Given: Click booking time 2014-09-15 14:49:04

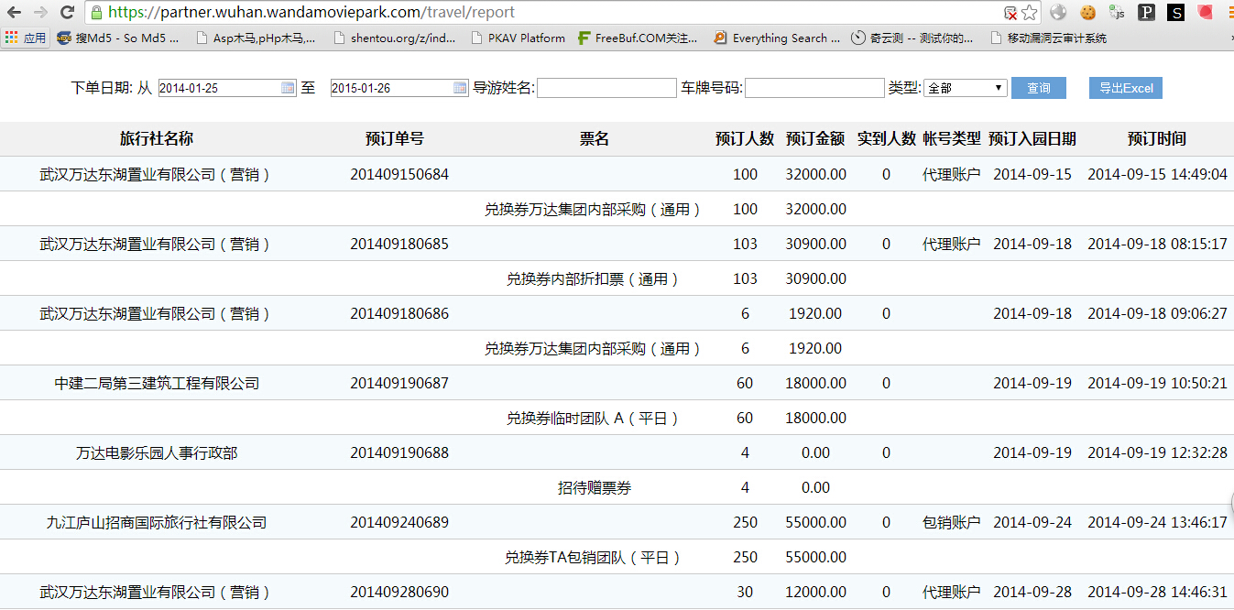Looking at the screenshot, I should 1157,174.
